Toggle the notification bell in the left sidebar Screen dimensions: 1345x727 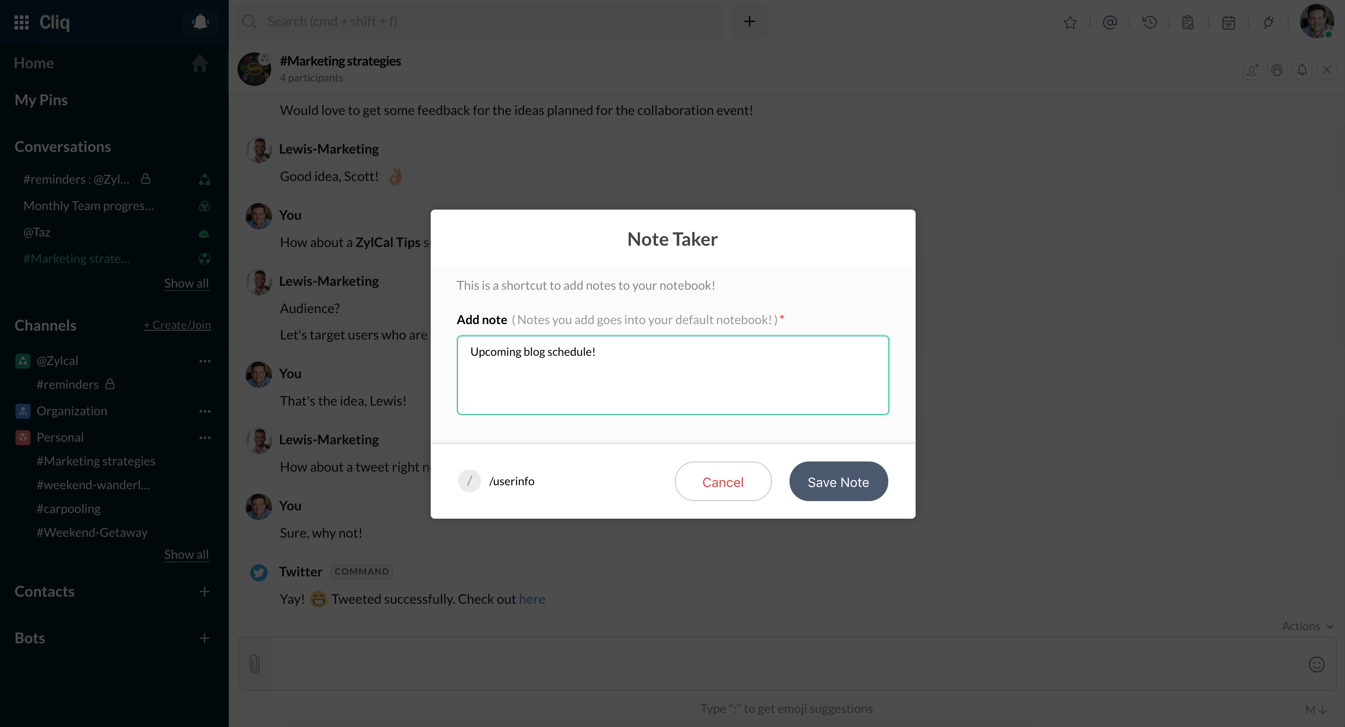coord(200,22)
